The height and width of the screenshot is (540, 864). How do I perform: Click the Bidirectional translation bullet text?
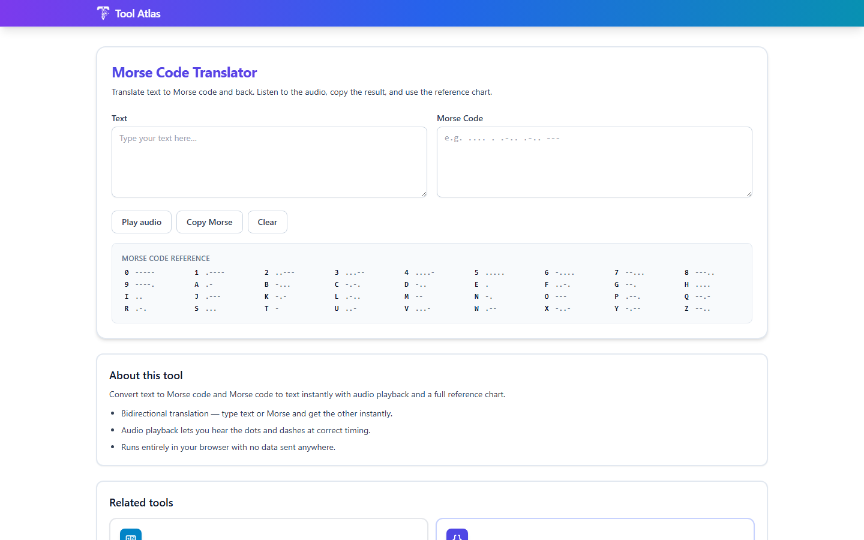(257, 413)
